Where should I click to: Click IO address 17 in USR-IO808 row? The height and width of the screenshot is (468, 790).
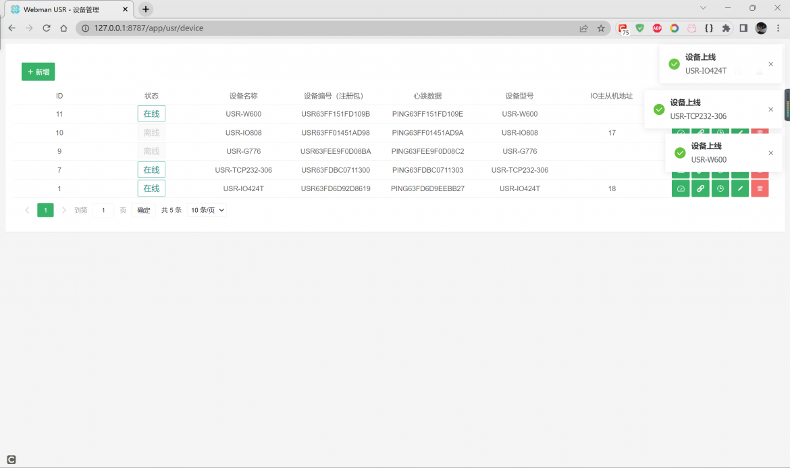point(612,133)
